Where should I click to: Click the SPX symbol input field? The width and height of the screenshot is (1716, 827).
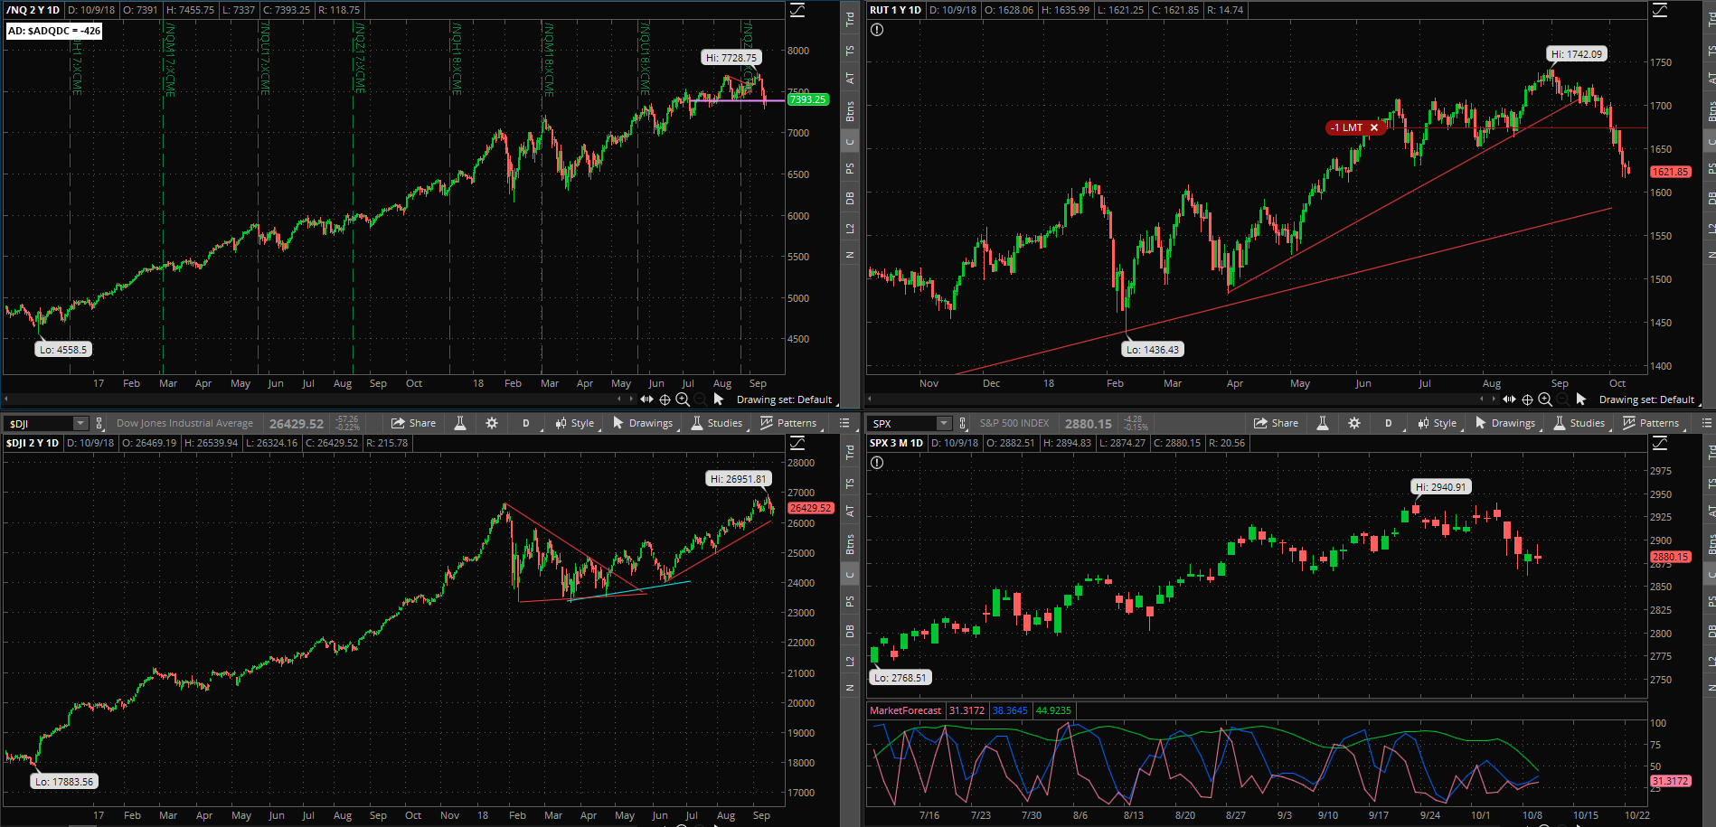(902, 423)
